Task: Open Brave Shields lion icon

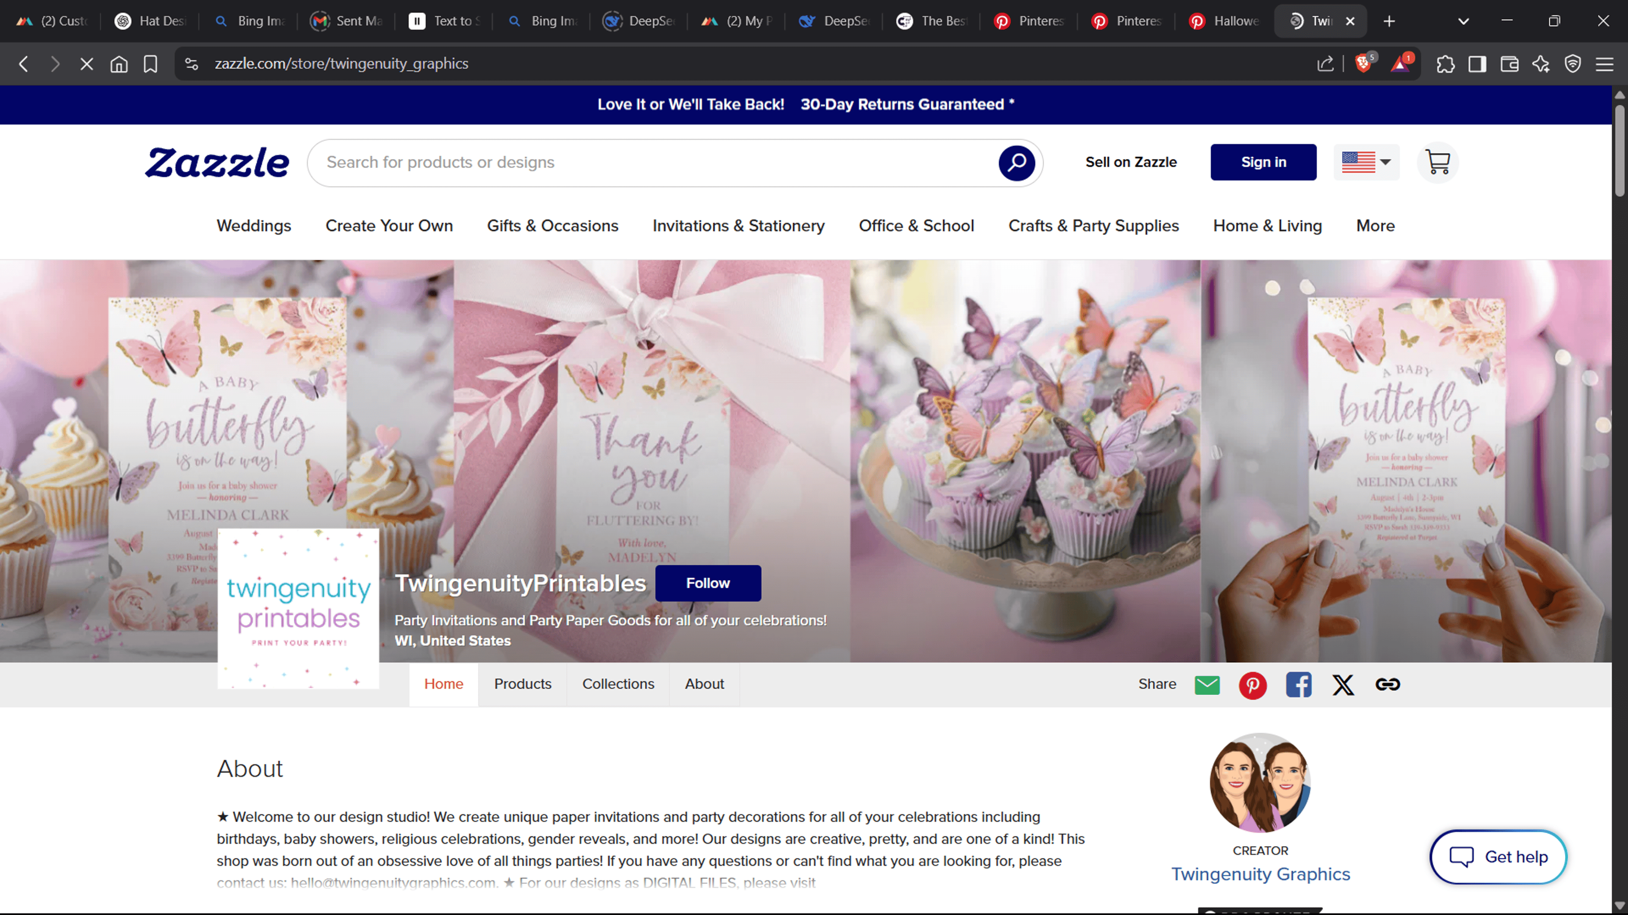Action: pyautogui.click(x=1364, y=64)
